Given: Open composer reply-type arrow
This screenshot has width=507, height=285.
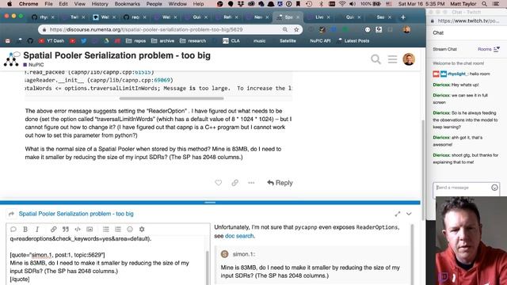Looking at the screenshot, I should pos(11,214).
